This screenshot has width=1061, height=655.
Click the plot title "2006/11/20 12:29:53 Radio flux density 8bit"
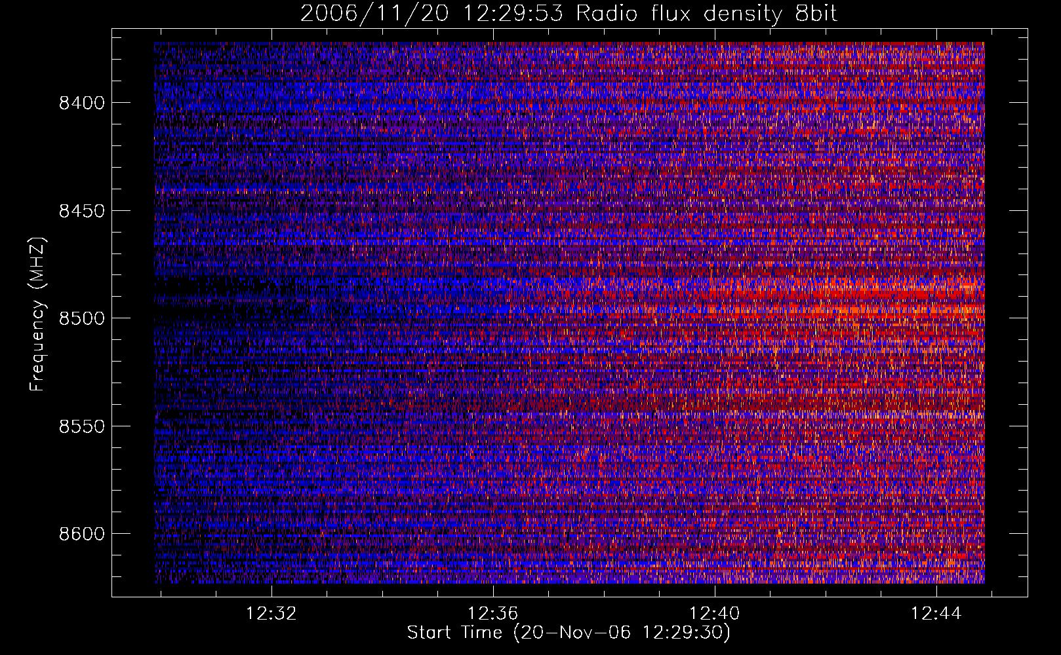coord(569,13)
